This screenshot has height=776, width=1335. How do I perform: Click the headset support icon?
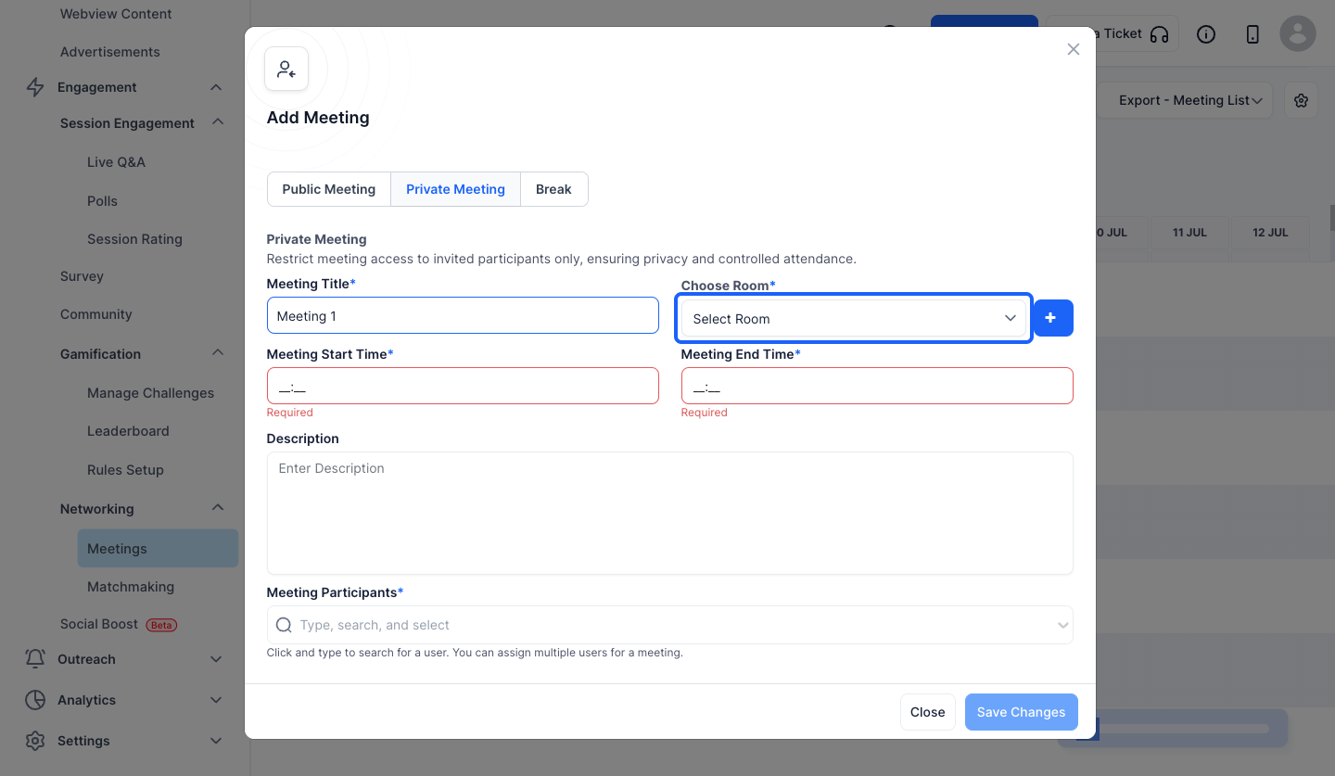click(x=1159, y=34)
